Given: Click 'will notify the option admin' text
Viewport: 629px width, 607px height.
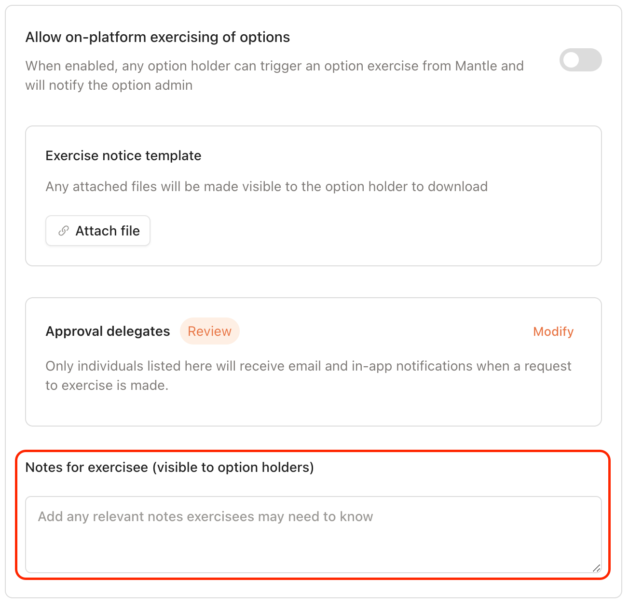Looking at the screenshot, I should click(x=109, y=85).
